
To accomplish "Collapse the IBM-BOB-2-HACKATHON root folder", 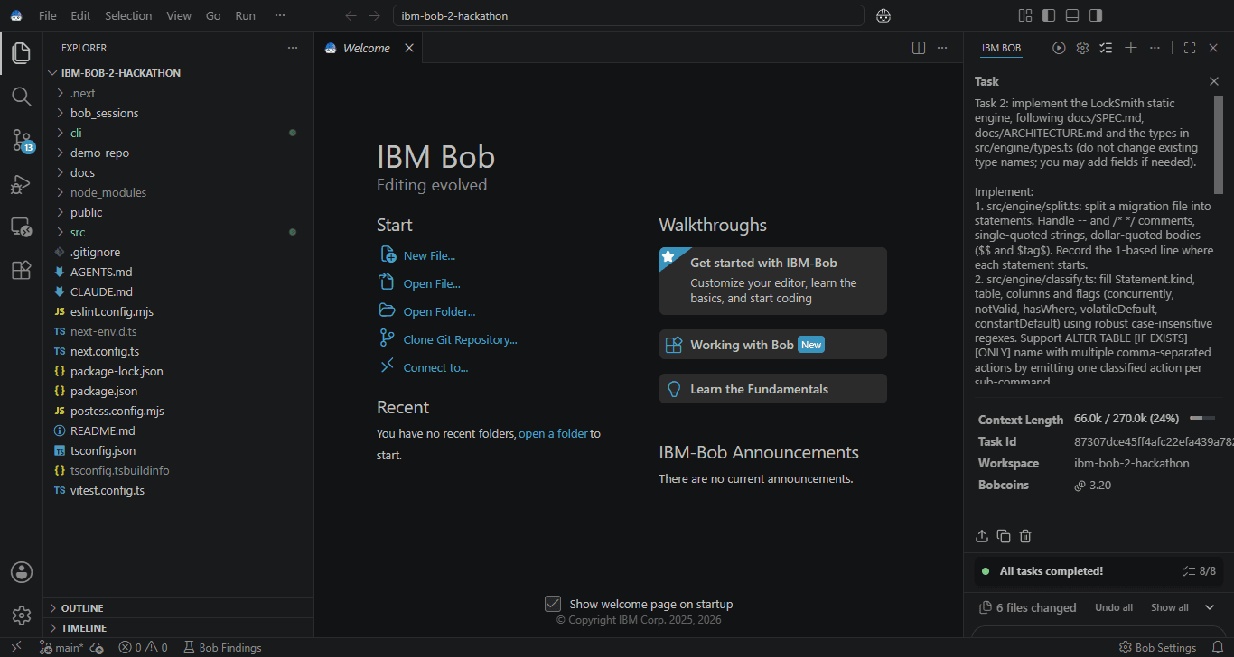I will [x=180, y=73].
